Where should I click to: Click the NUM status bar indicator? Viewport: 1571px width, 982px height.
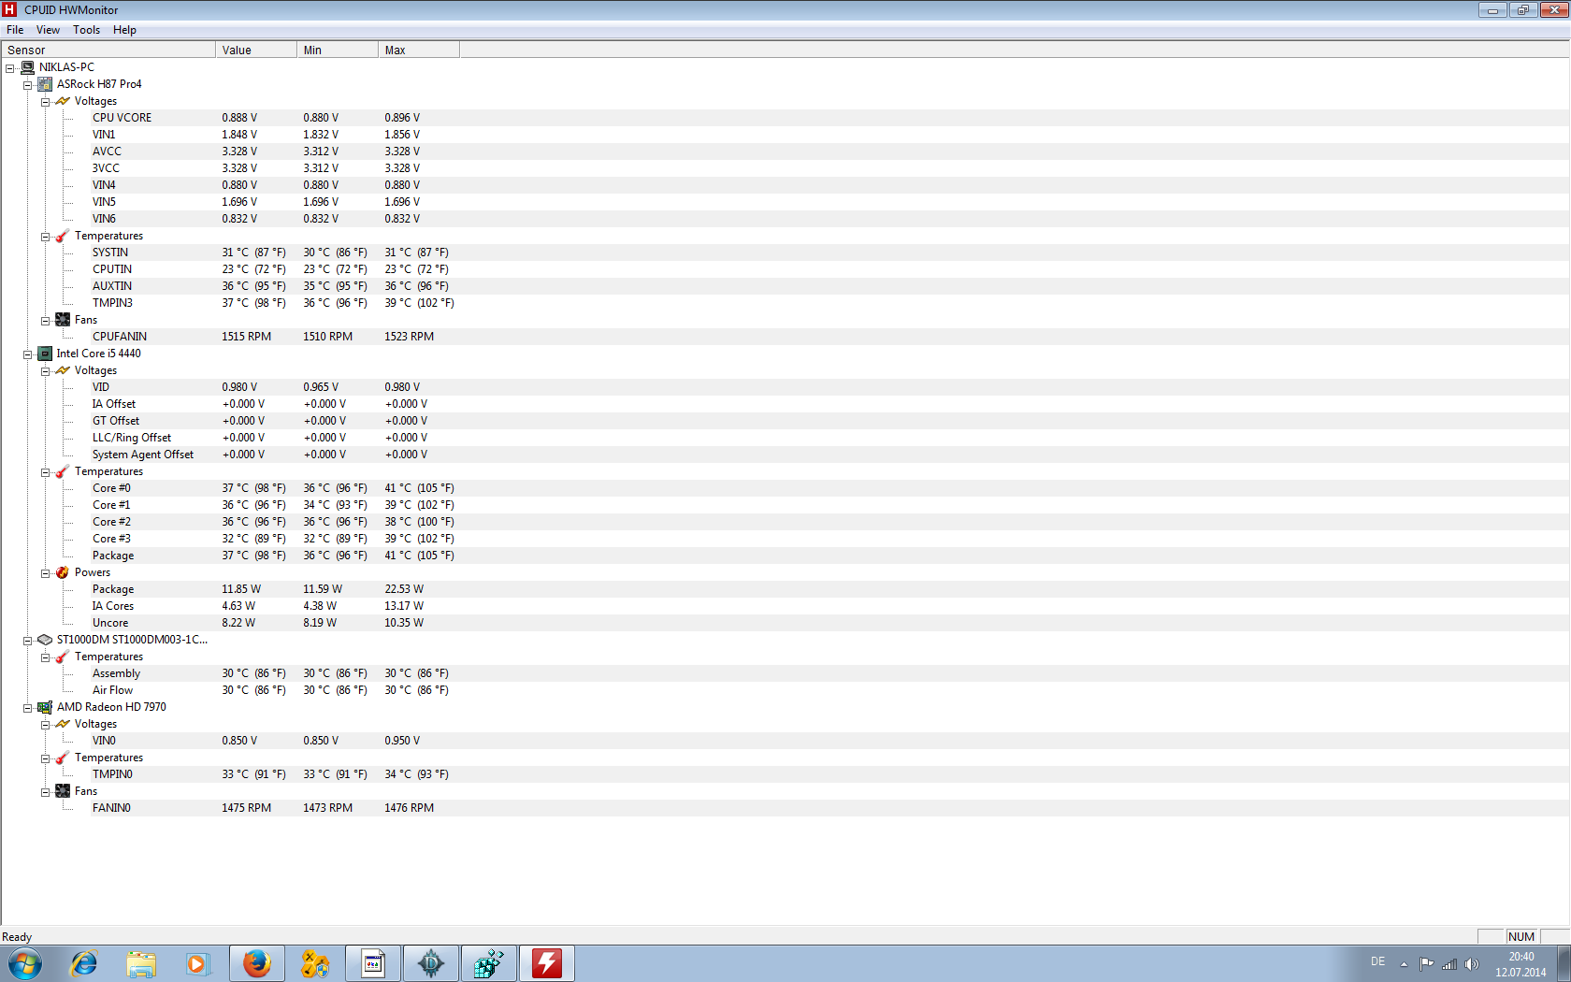[x=1521, y=937]
